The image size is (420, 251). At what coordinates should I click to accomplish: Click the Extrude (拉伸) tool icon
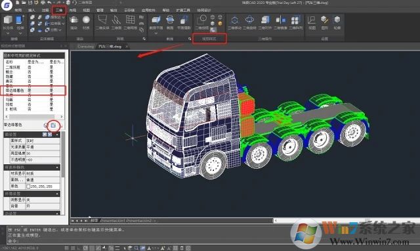pyautogui.click(x=20, y=20)
